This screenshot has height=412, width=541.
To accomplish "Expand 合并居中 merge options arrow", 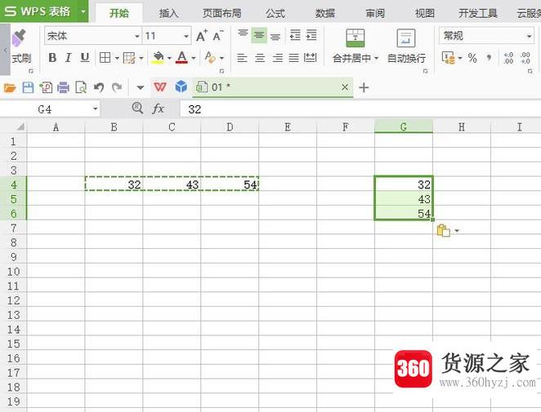I will (377, 58).
